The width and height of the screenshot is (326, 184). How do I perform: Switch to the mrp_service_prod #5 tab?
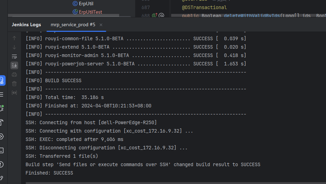point(73,25)
